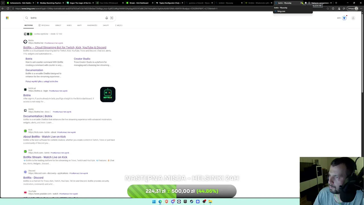
Task: Open Roblox from the taskbar
Action: (198, 202)
